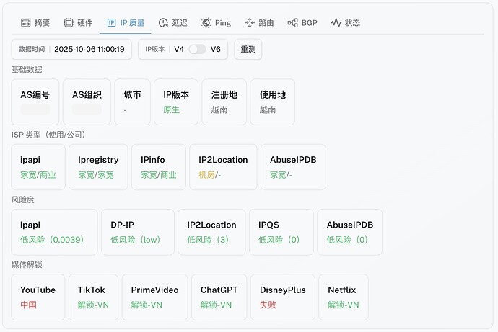The image size is (498, 332).
Task: Open the BGP tab
Action: click(302, 23)
